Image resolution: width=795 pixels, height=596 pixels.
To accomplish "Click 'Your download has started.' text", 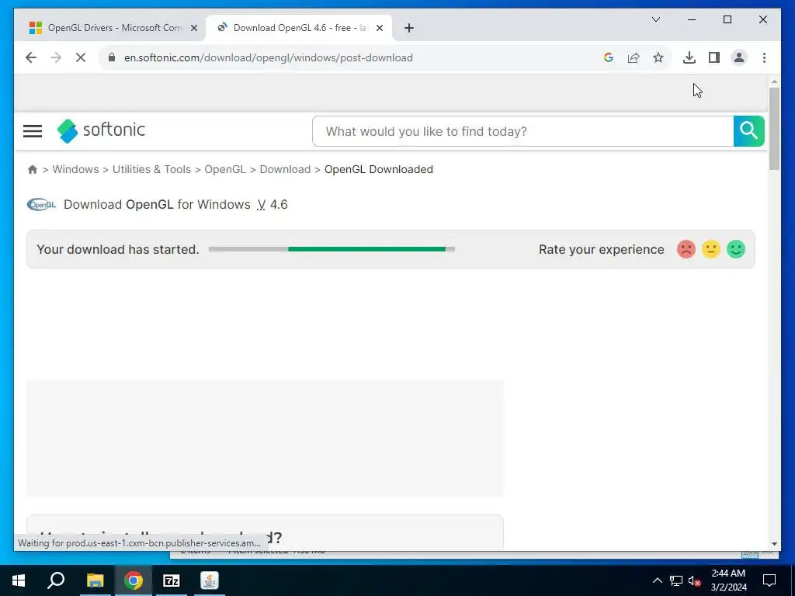I will coord(118,249).
